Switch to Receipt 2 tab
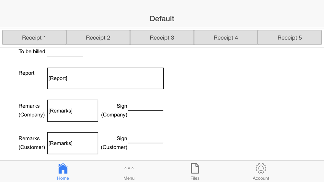Viewport: 324px width, 182px height. coord(98,37)
